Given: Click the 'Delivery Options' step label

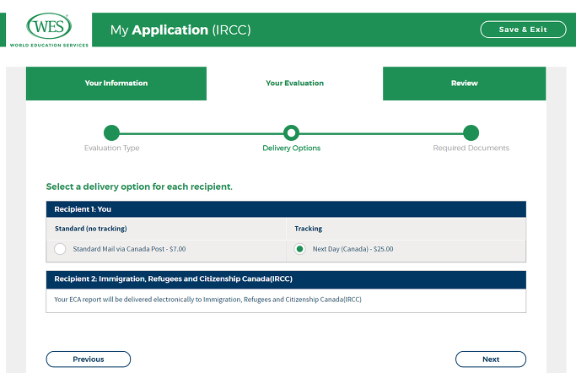Looking at the screenshot, I should (x=291, y=148).
